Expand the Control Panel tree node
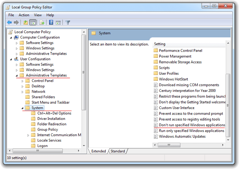239x169 pixels. [22, 81]
